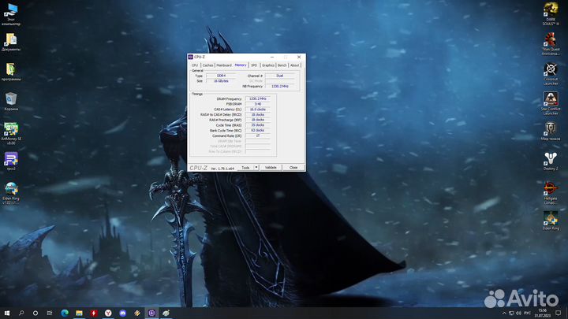Open the Tools dropdown arrow in CPU-Z
Screen dimensions: 568x319
[x=256, y=168]
